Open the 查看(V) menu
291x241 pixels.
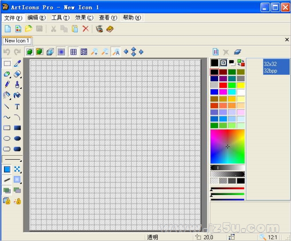(108, 18)
